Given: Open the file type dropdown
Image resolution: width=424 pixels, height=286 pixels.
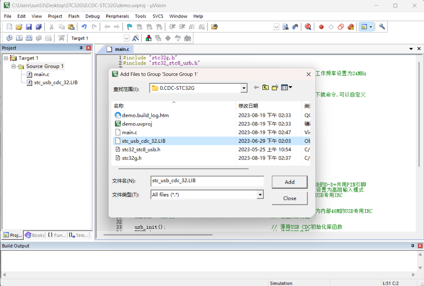Looking at the screenshot, I should click(260, 195).
